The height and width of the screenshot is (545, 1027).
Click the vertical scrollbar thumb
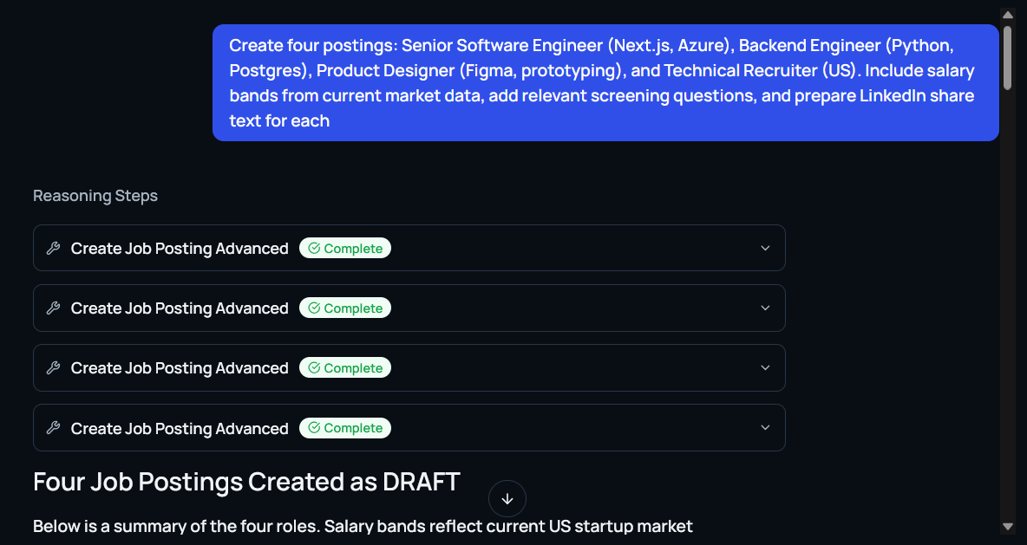click(1007, 56)
